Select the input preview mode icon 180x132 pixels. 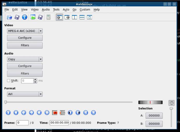click(x=59, y=17)
